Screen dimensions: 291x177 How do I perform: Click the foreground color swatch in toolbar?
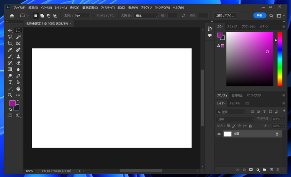(x=12, y=103)
